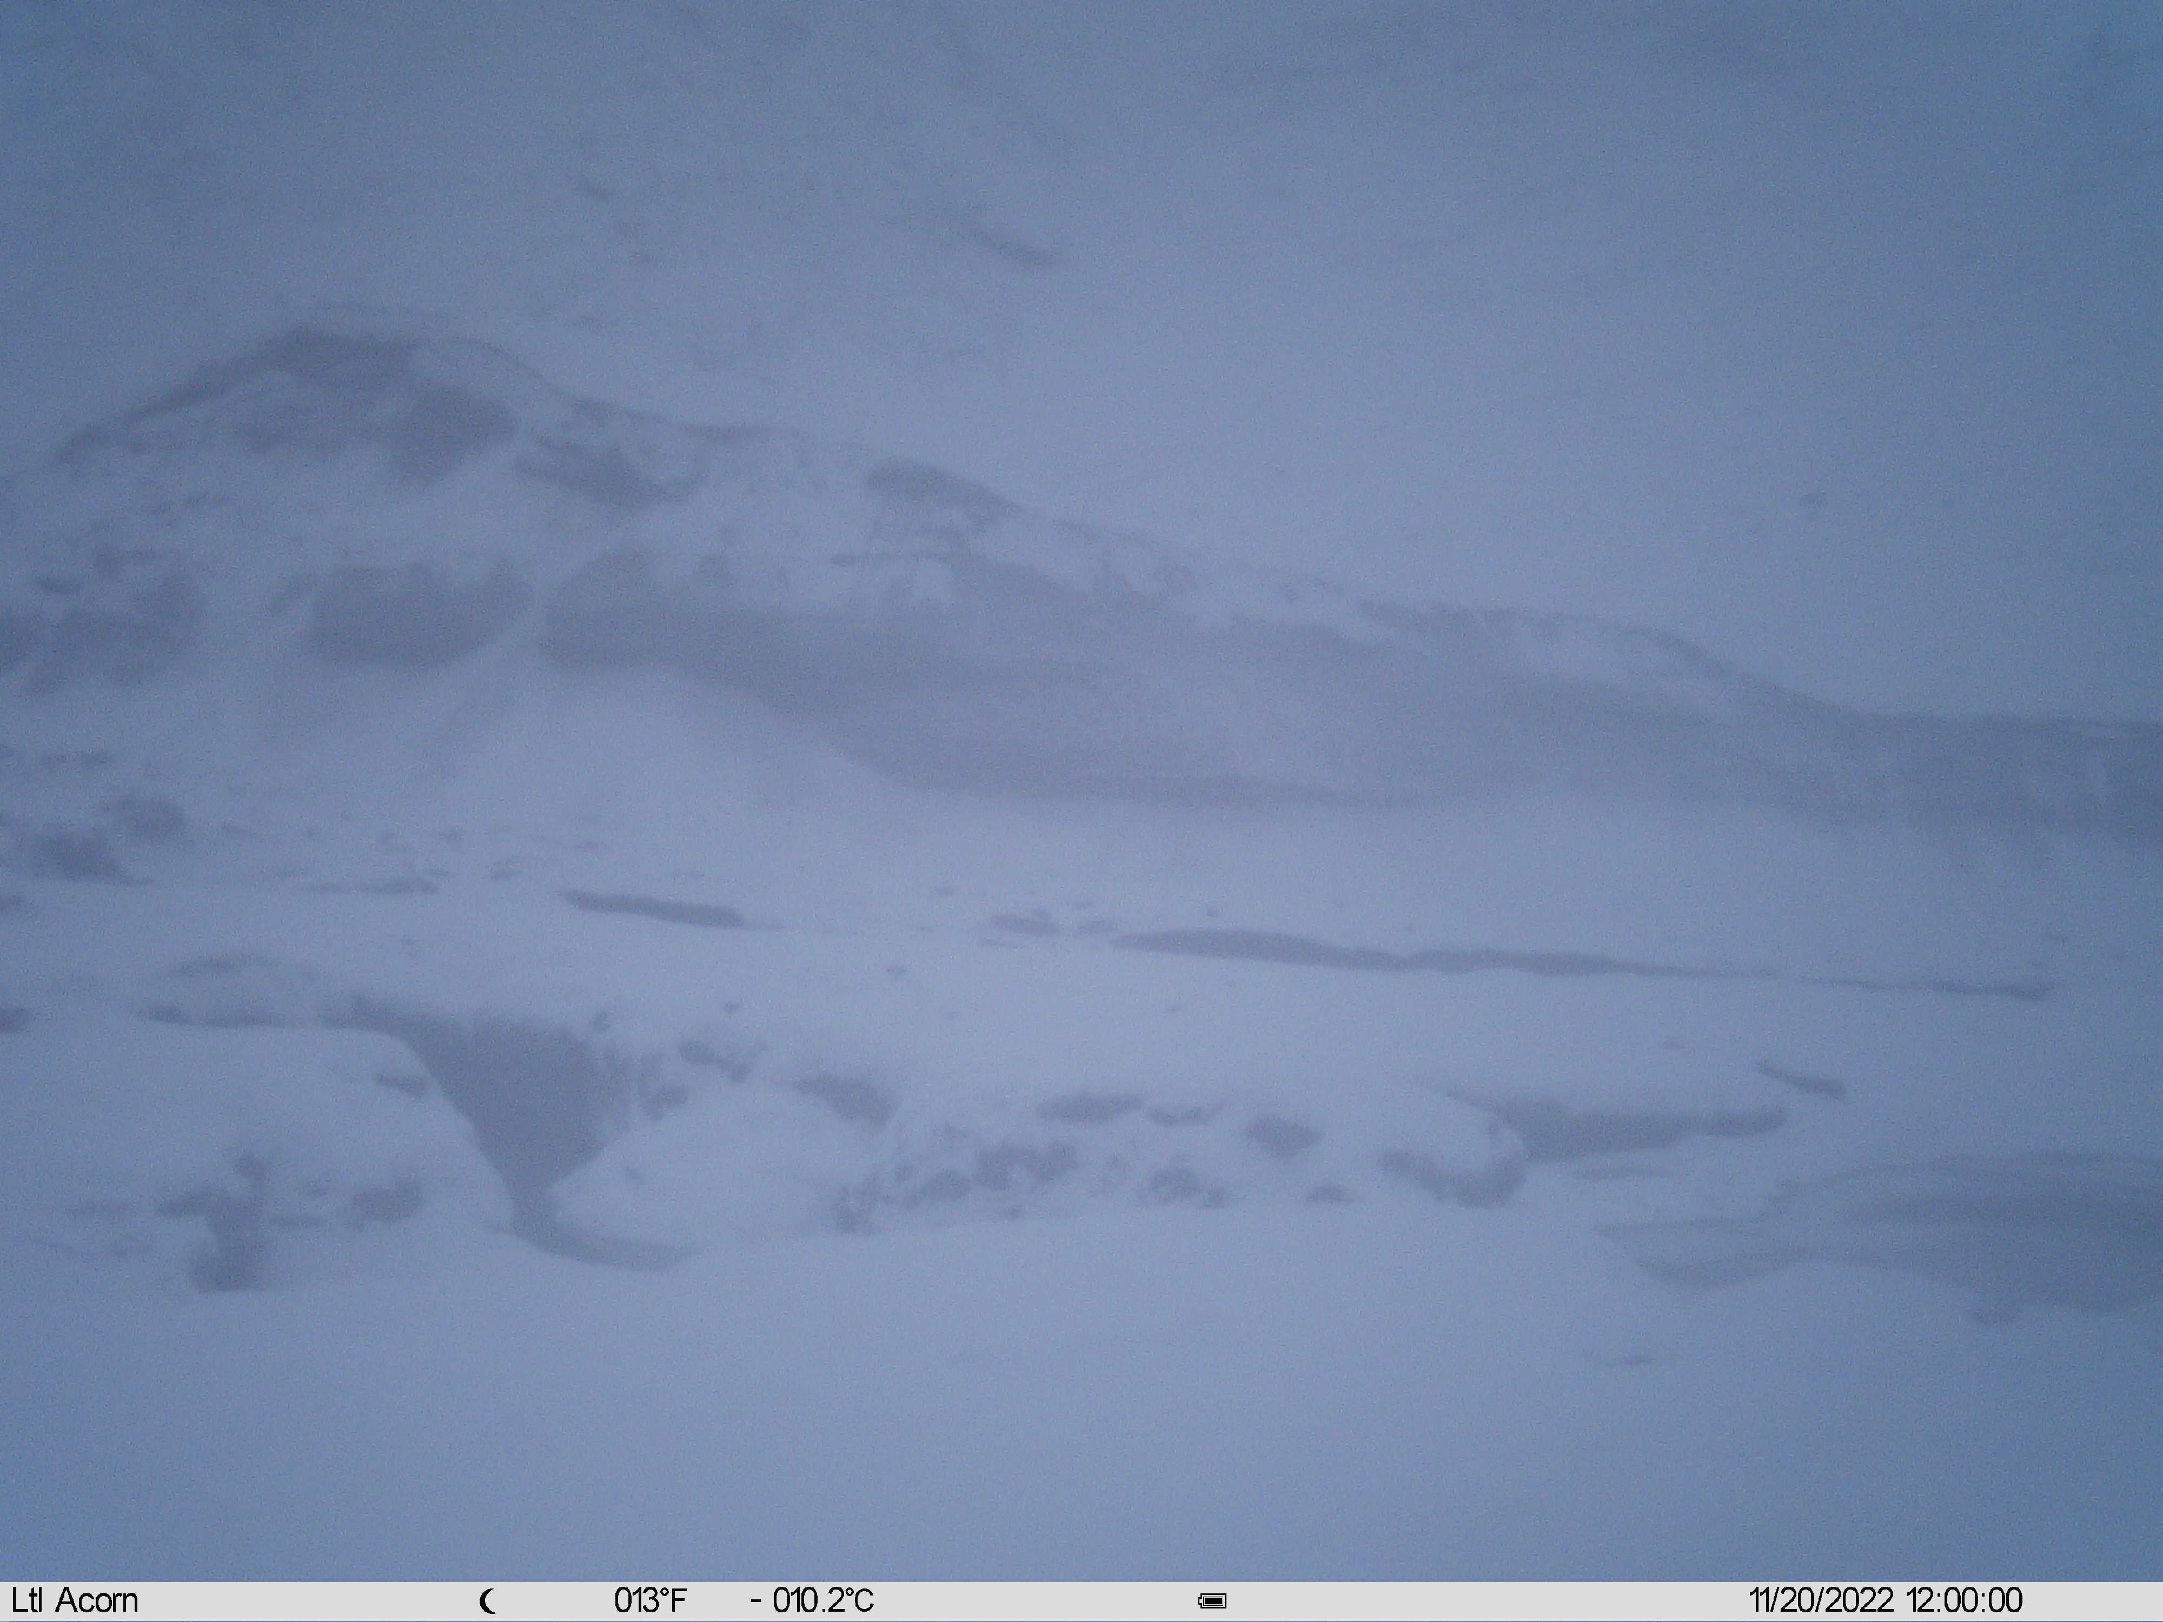Viewport: 2163px width, 1622px height.
Task: Click the -010.2°C temperature reading
Action: pos(813,1600)
